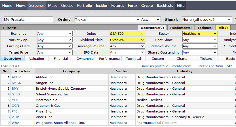This screenshot has height=127, width=236.
Task: Open the IPO Date filter dropdown
Action: (x=127, y=52)
